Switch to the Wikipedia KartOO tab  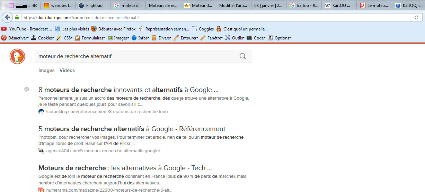pos(339,6)
